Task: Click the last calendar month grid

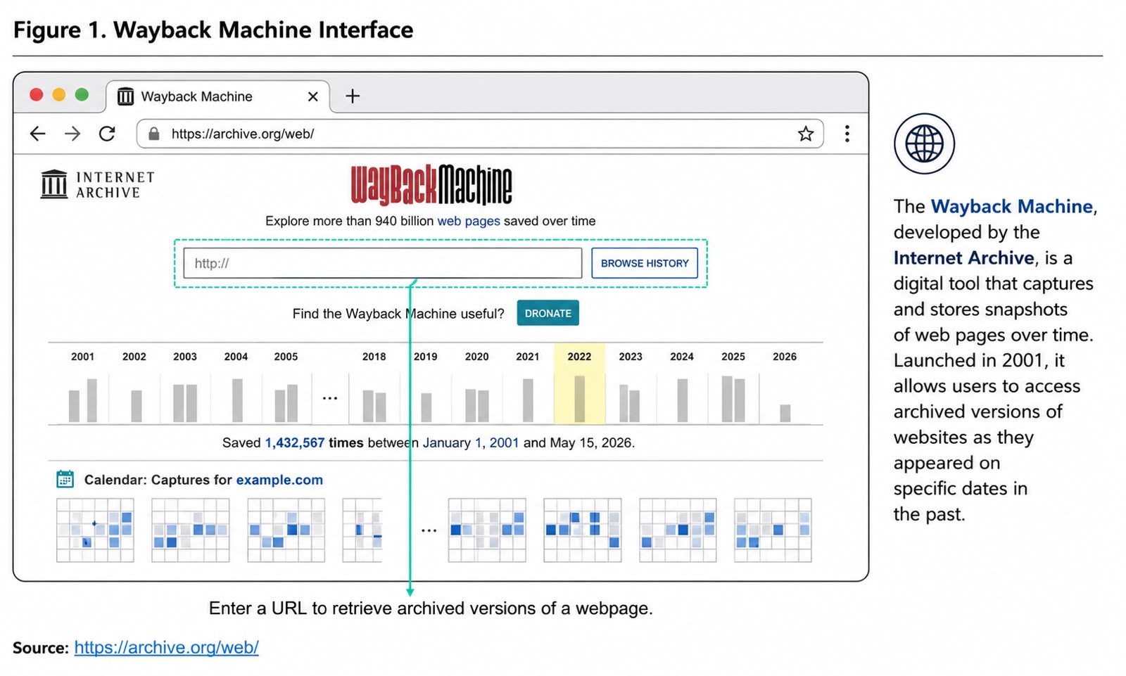Action: (773, 530)
